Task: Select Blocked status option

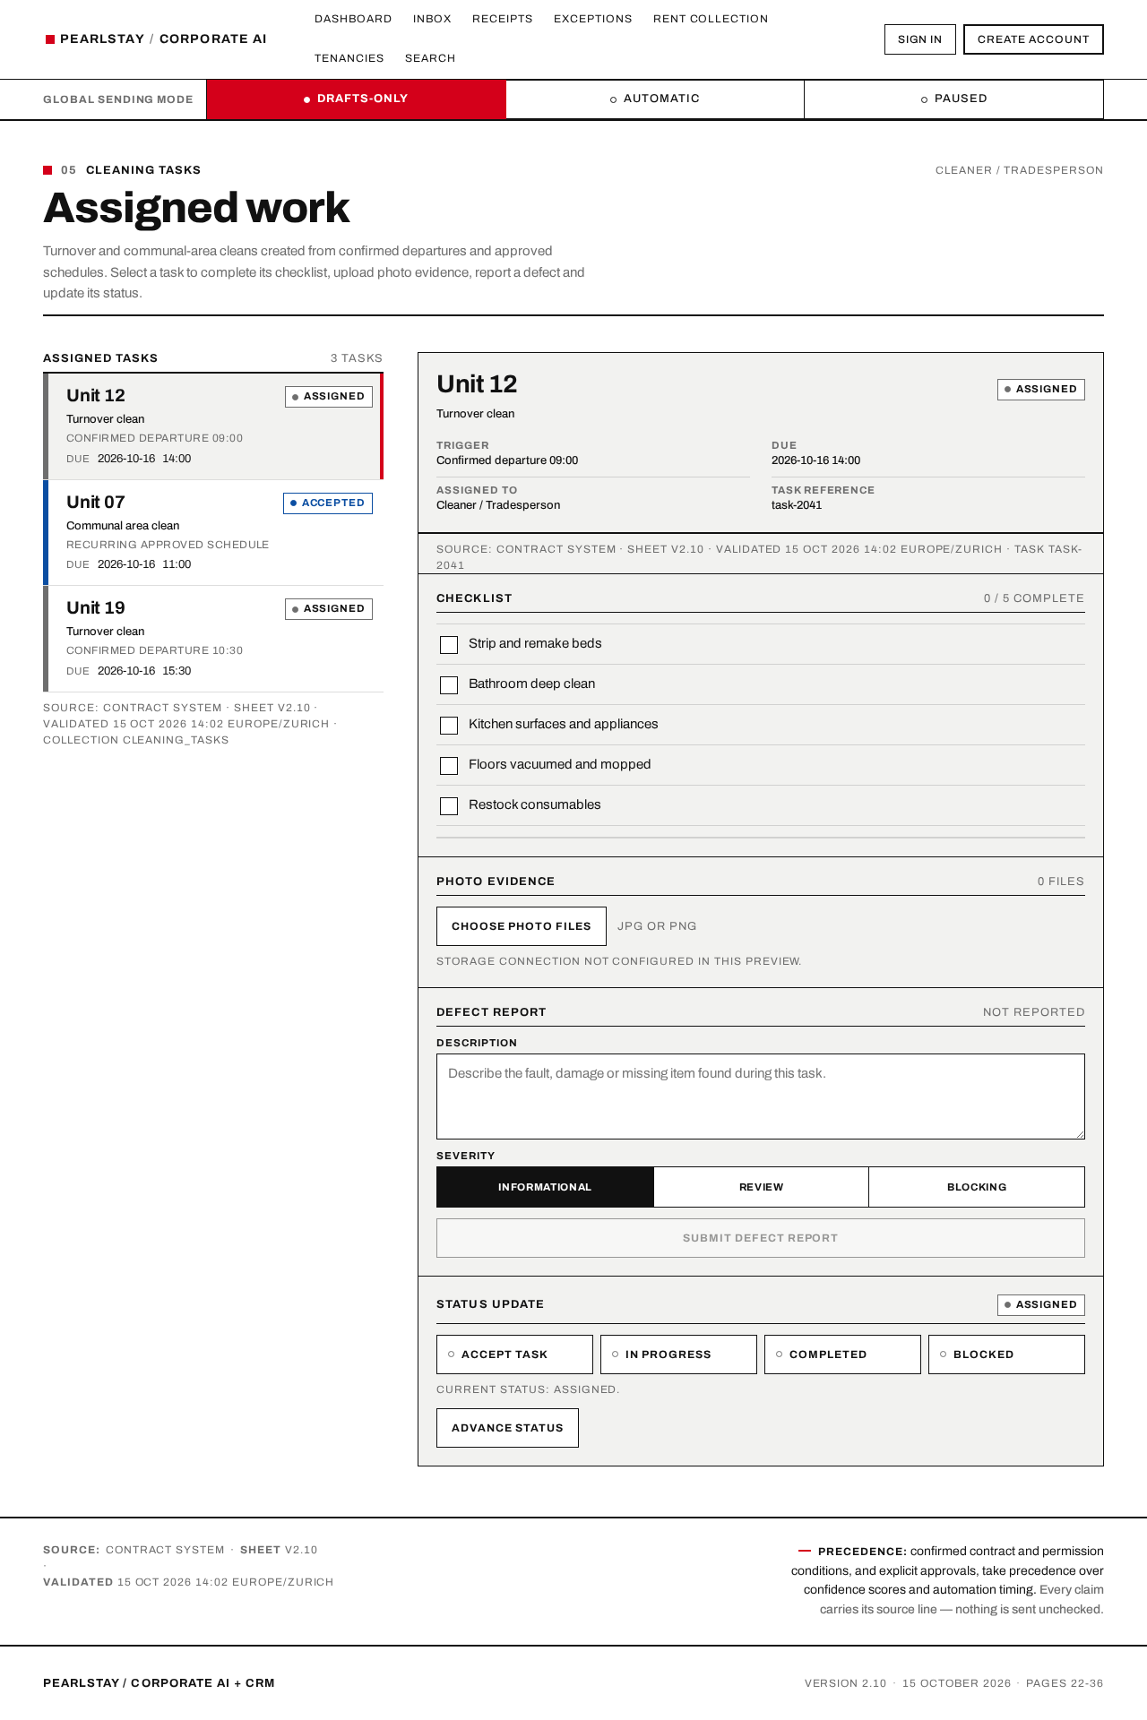Action: (x=1006, y=1354)
